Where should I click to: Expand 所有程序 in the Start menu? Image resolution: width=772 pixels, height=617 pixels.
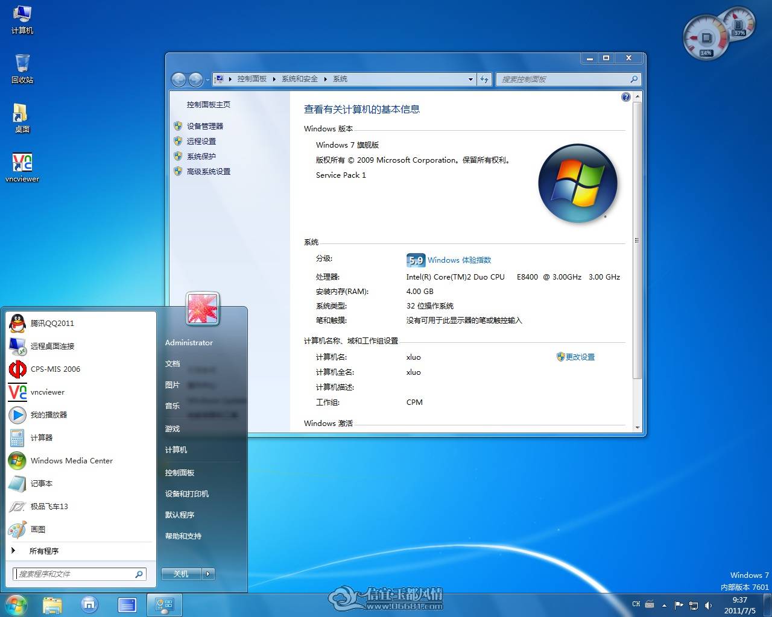[81, 551]
